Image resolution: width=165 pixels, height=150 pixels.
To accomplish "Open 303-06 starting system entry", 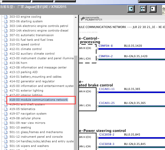I will (26, 21).
